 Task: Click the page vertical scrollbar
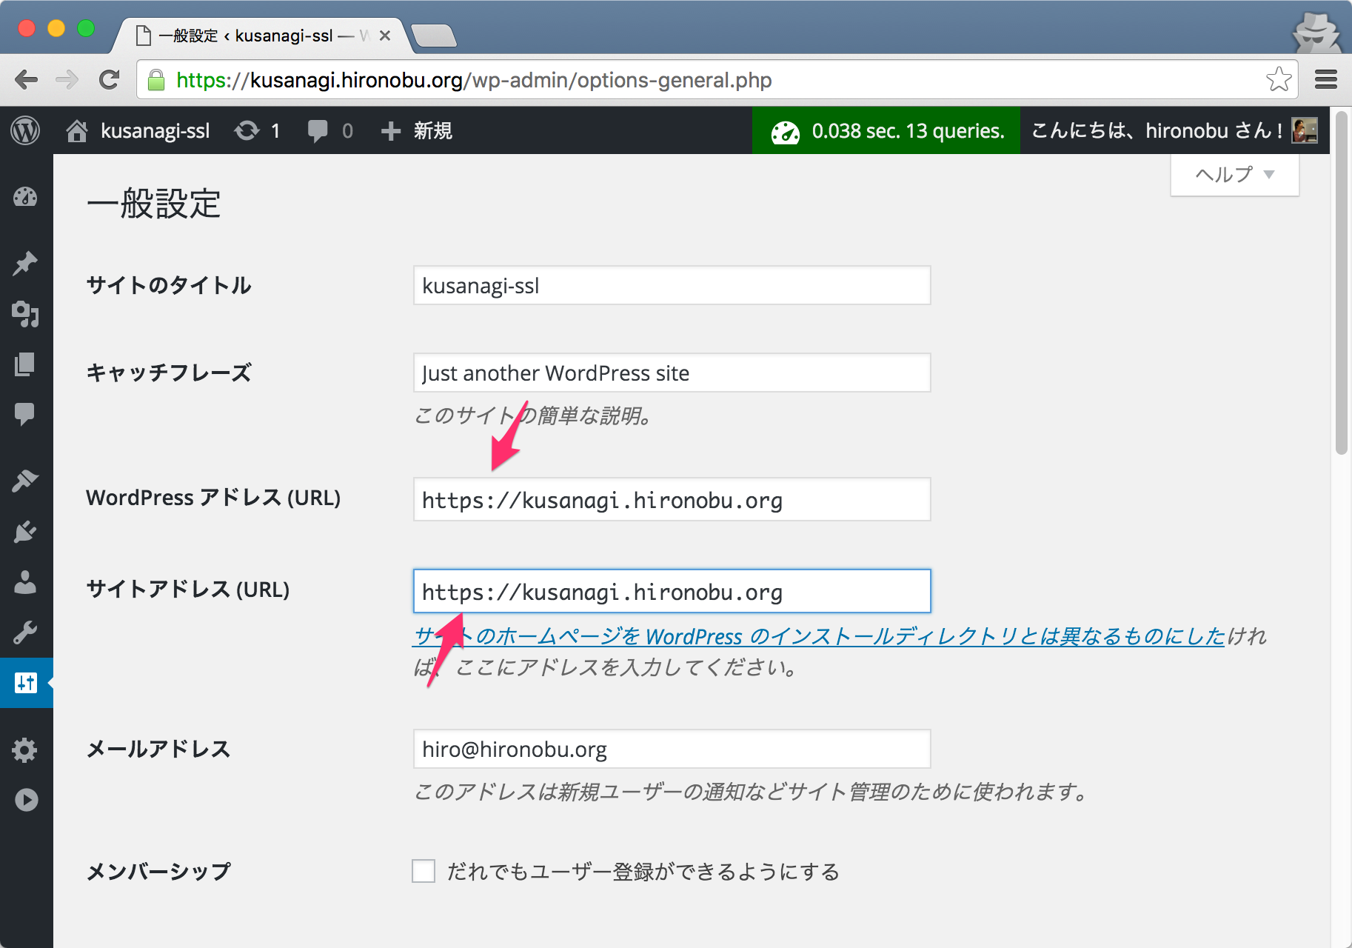[1341, 281]
